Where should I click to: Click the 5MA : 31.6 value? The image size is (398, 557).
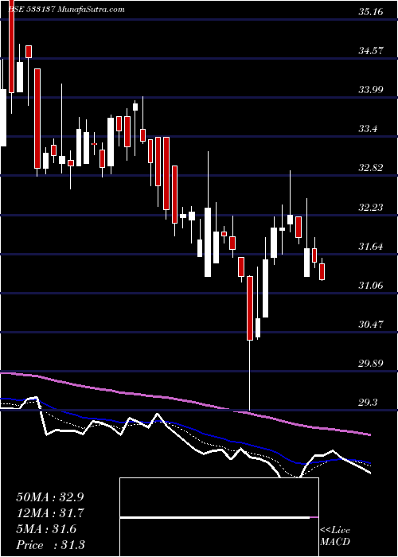coord(46,529)
